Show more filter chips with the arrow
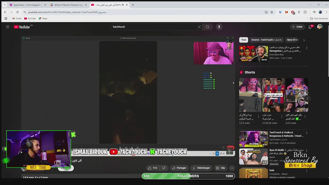This screenshot has height=185, width=329. click(304, 40)
